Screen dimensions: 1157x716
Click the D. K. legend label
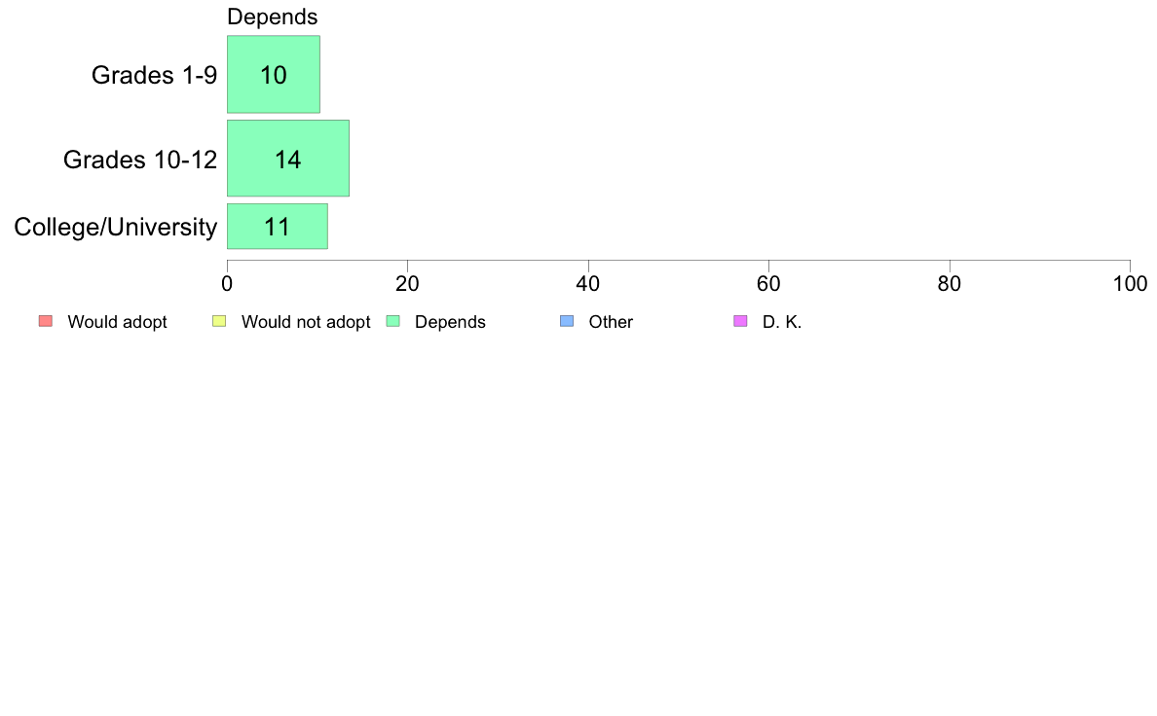782,322
